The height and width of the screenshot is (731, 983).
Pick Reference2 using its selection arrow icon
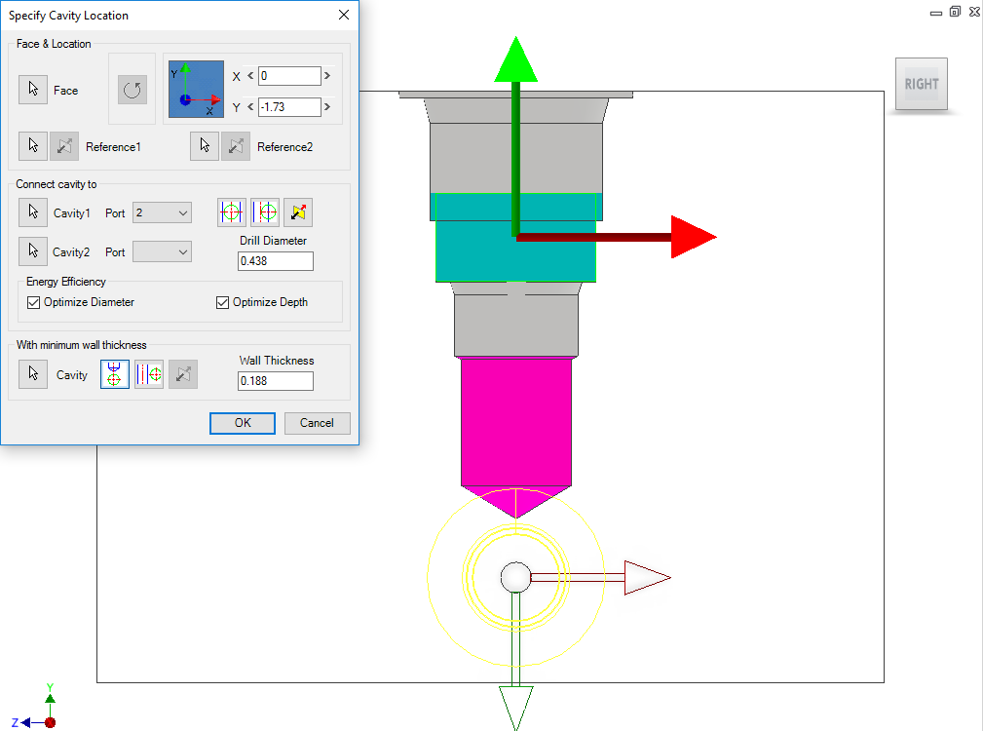click(205, 145)
